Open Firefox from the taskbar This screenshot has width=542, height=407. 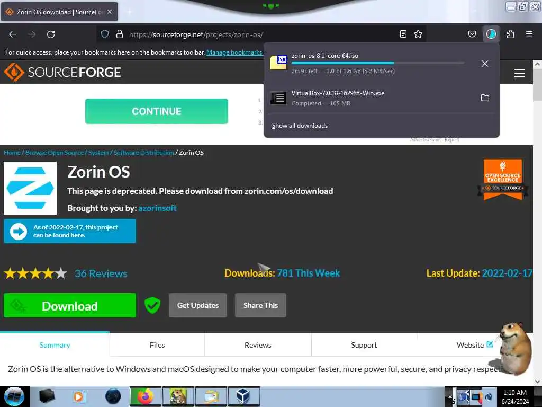point(145,396)
